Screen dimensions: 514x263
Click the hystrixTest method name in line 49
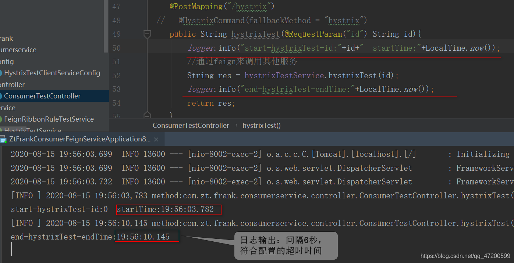click(x=255, y=34)
